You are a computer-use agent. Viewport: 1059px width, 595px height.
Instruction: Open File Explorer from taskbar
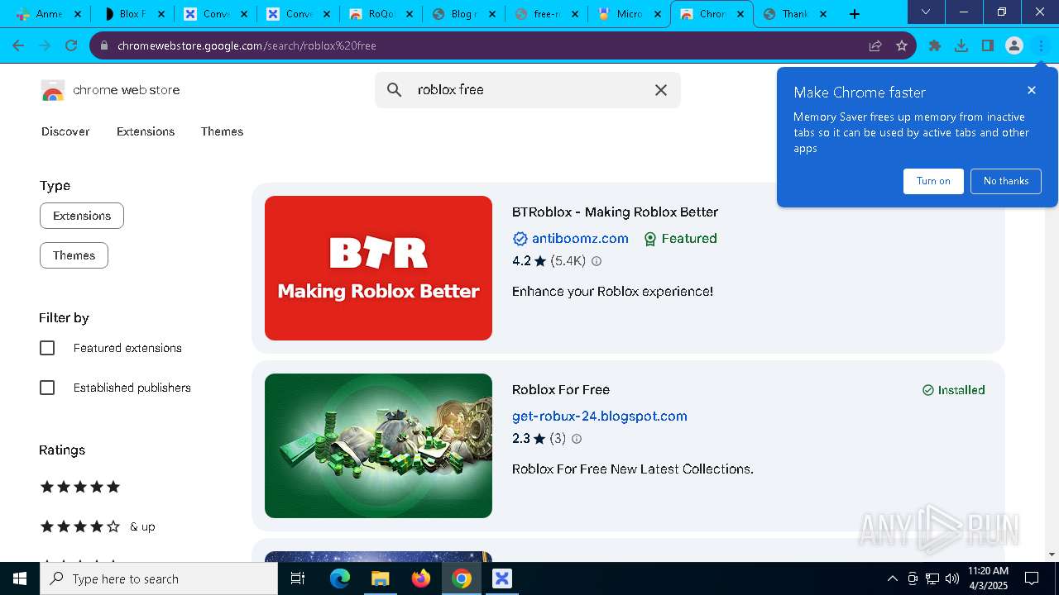(x=380, y=578)
